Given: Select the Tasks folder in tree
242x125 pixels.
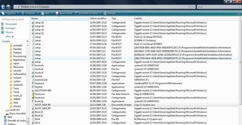Looking at the screenshot, I should click(x=14, y=89).
